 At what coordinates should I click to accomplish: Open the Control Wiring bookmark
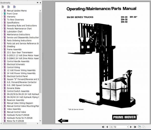click(x=13, y=67)
